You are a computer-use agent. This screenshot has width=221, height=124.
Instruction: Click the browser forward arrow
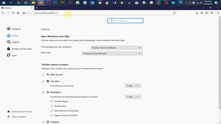coord(8,13)
